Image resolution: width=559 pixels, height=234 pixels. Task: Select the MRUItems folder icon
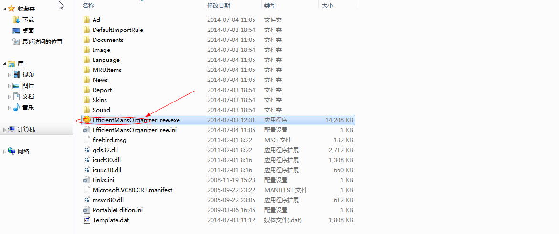point(86,70)
